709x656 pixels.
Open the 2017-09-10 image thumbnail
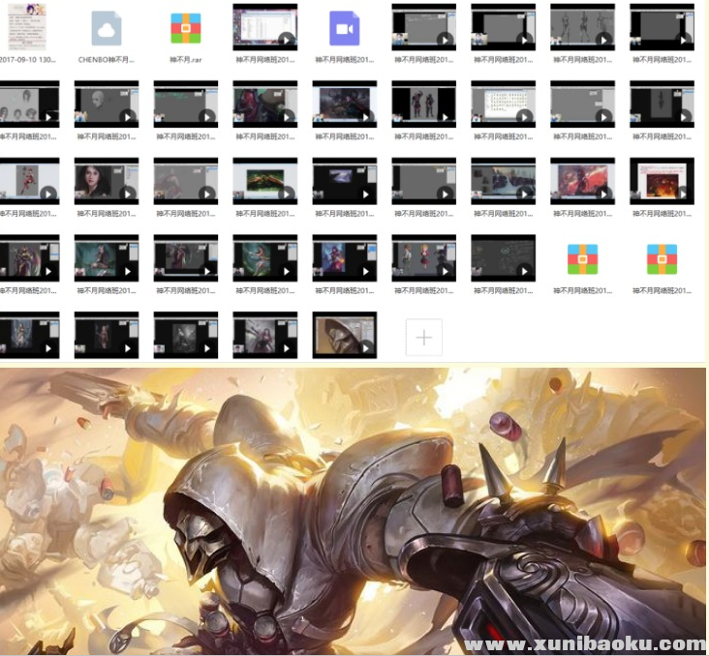[x=27, y=27]
